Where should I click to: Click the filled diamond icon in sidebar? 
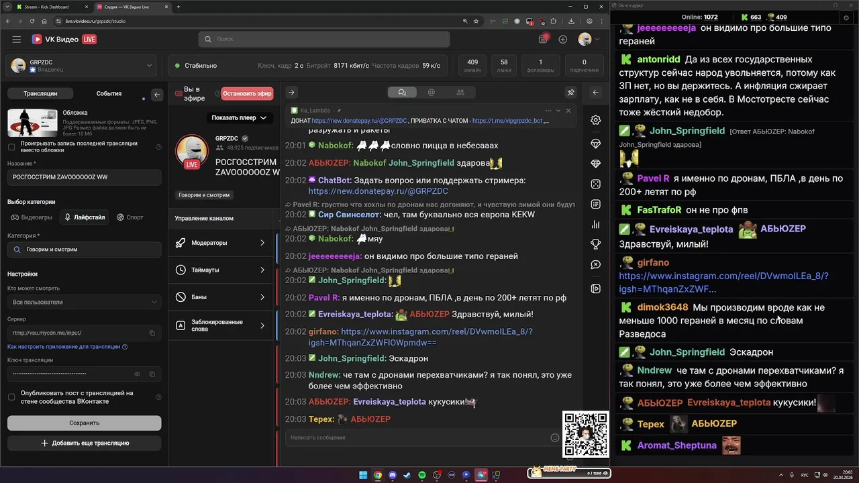pos(595,164)
